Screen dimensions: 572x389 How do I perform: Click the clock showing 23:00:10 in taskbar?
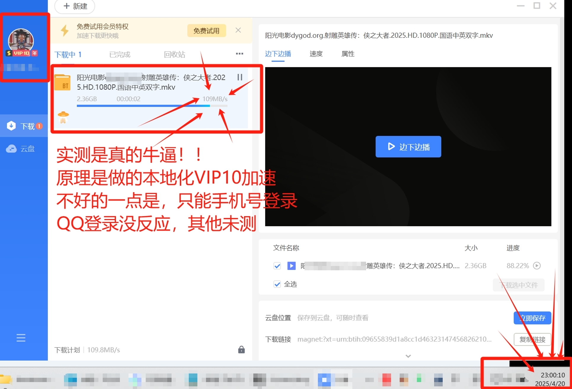553,375
